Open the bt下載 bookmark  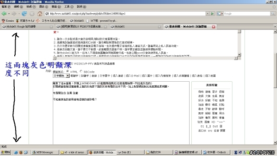pos(101,21)
